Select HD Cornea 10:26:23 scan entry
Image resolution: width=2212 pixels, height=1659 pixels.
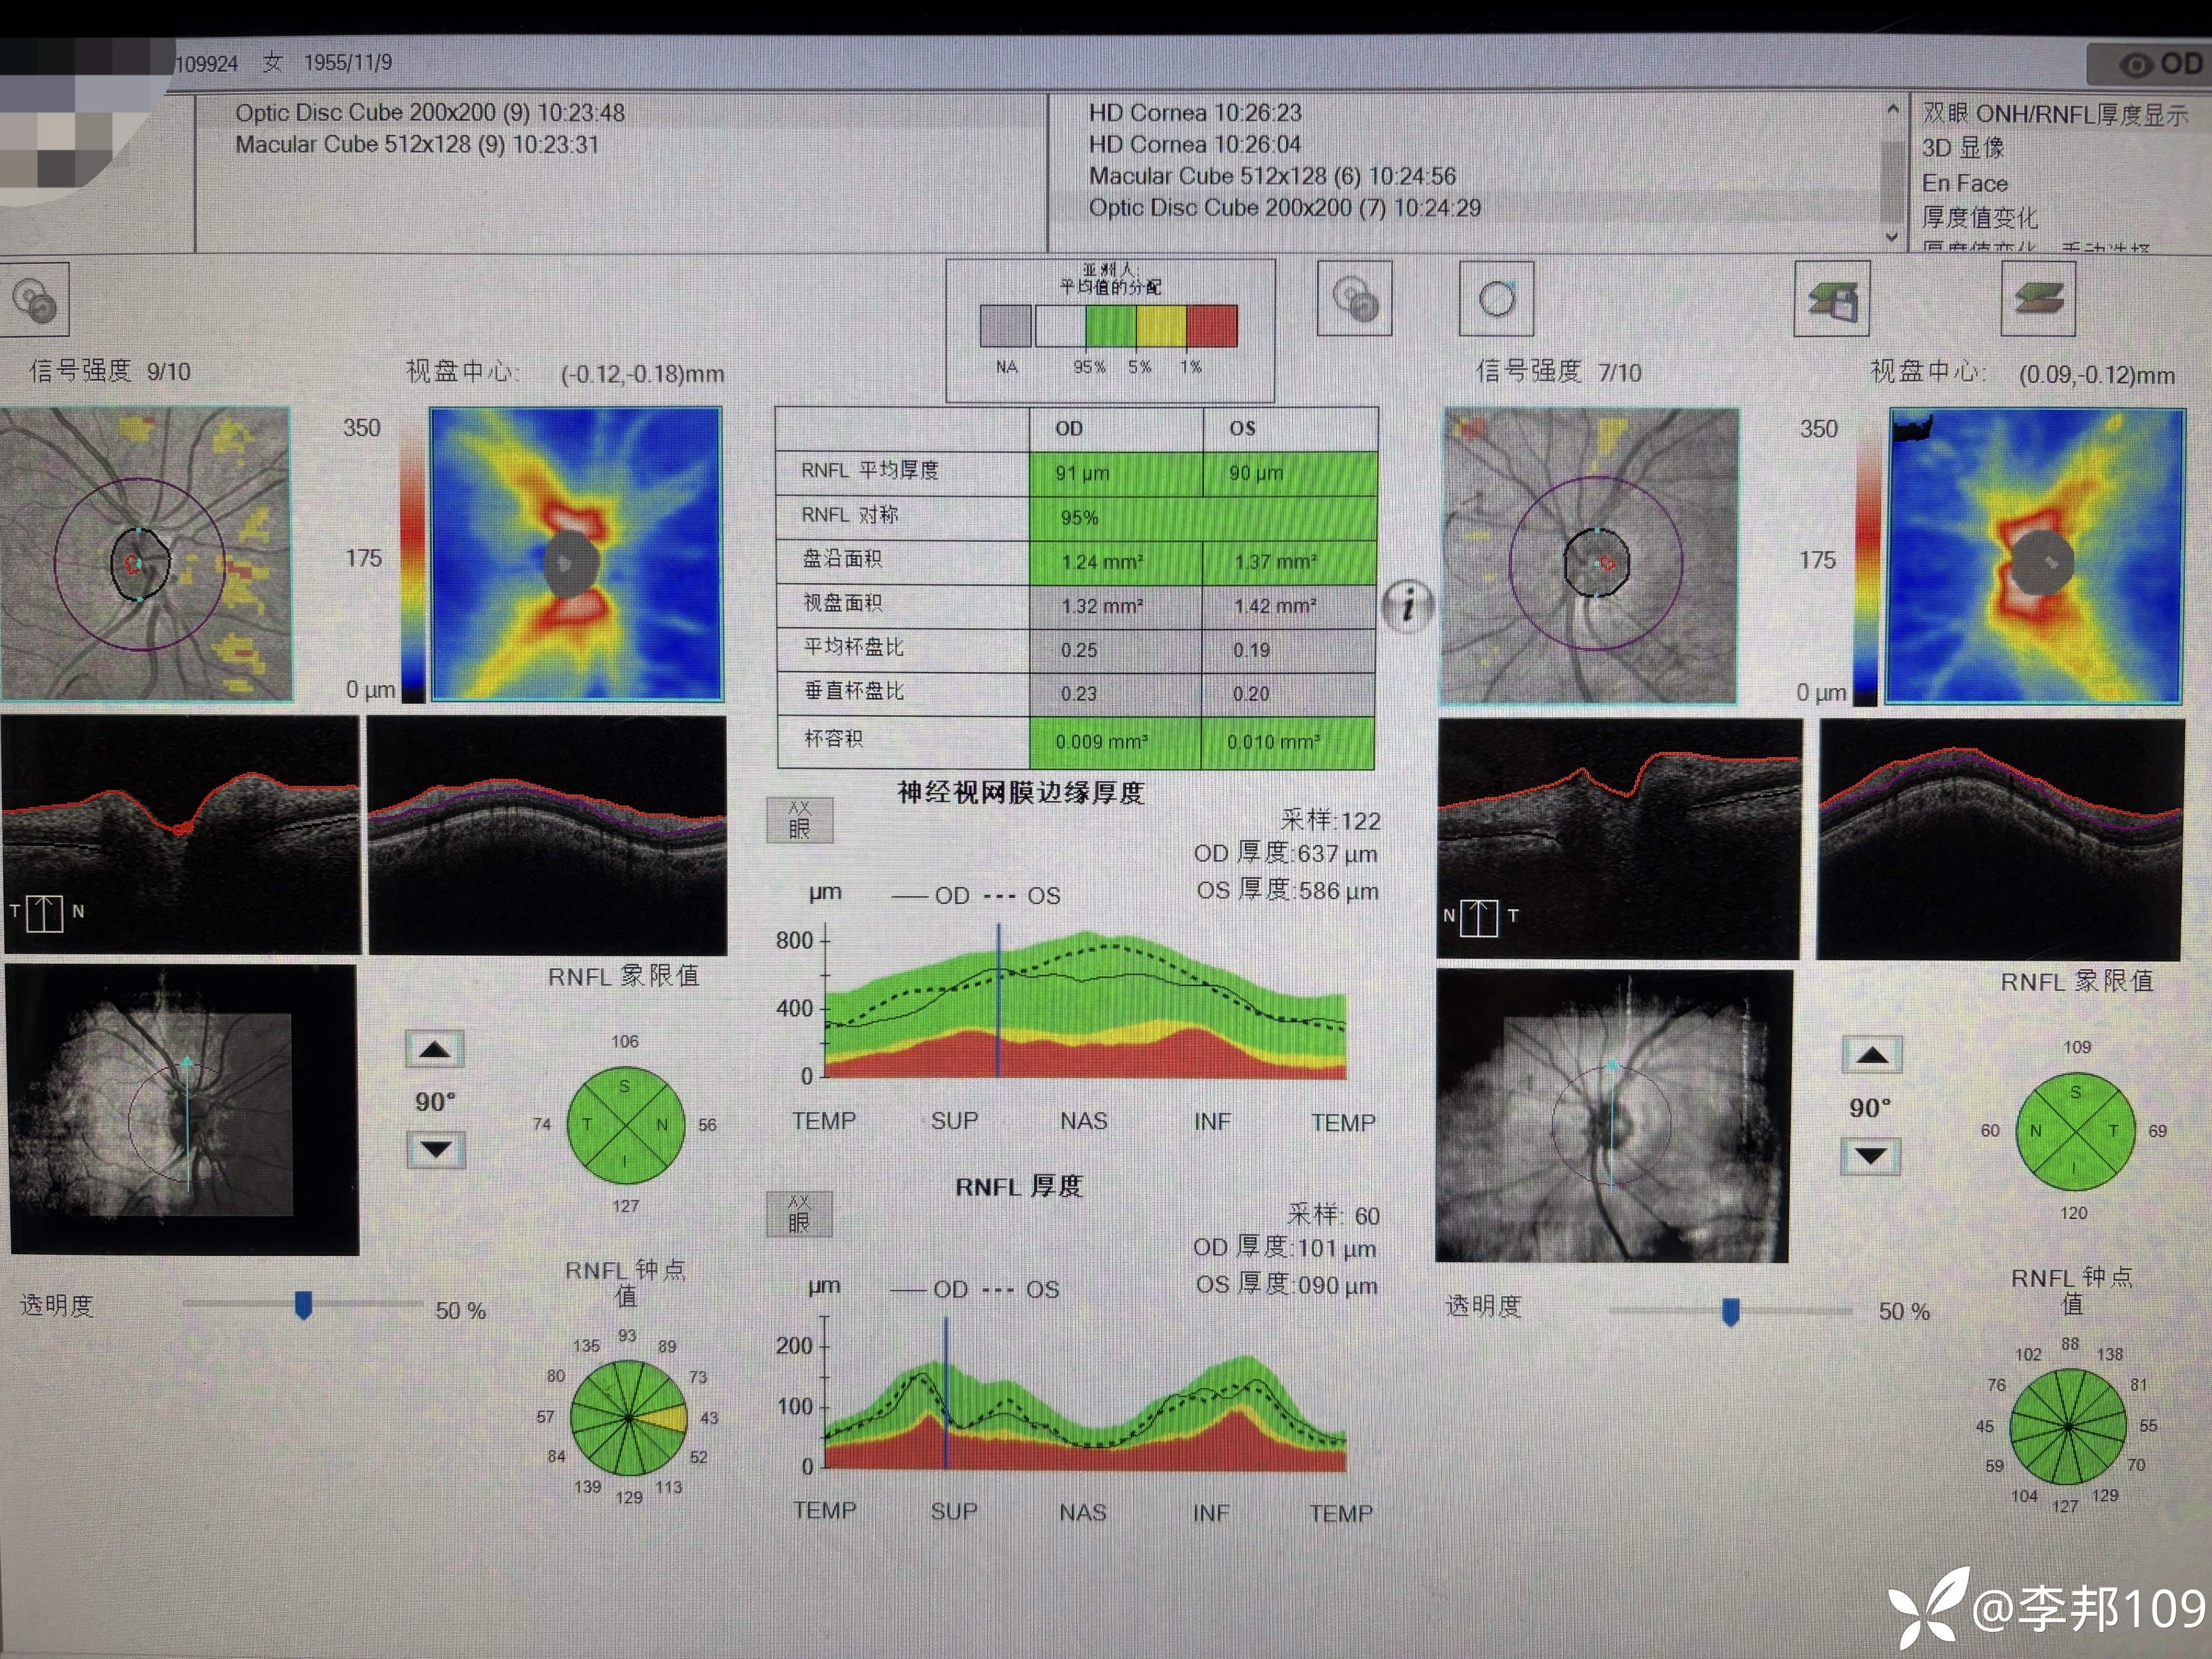coord(1194,113)
